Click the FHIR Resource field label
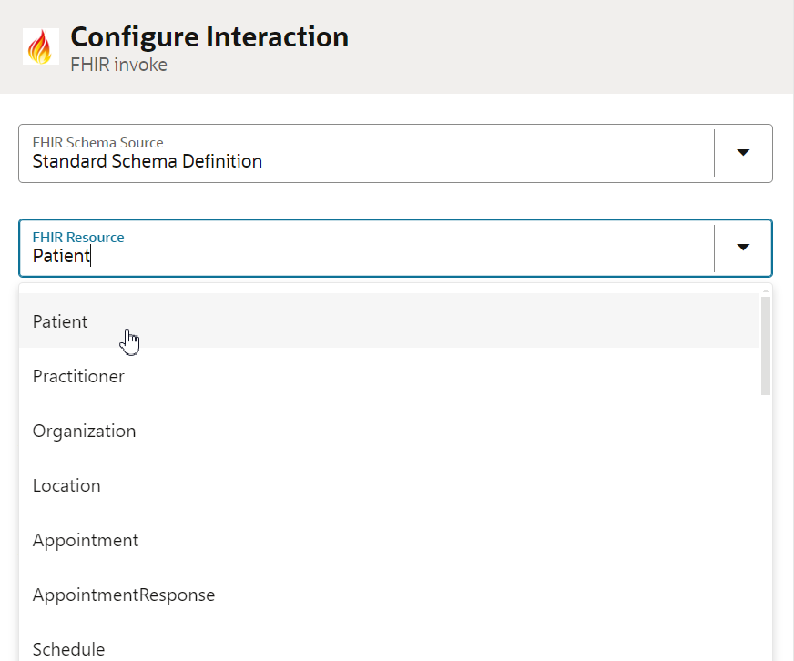Viewport: 794px width, 661px height. pos(78,238)
